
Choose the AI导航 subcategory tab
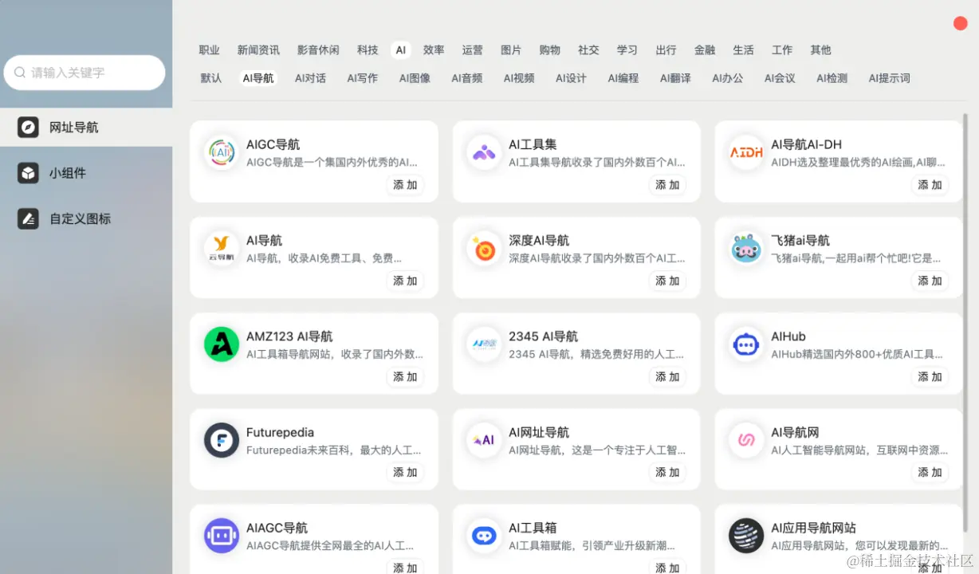[258, 78]
